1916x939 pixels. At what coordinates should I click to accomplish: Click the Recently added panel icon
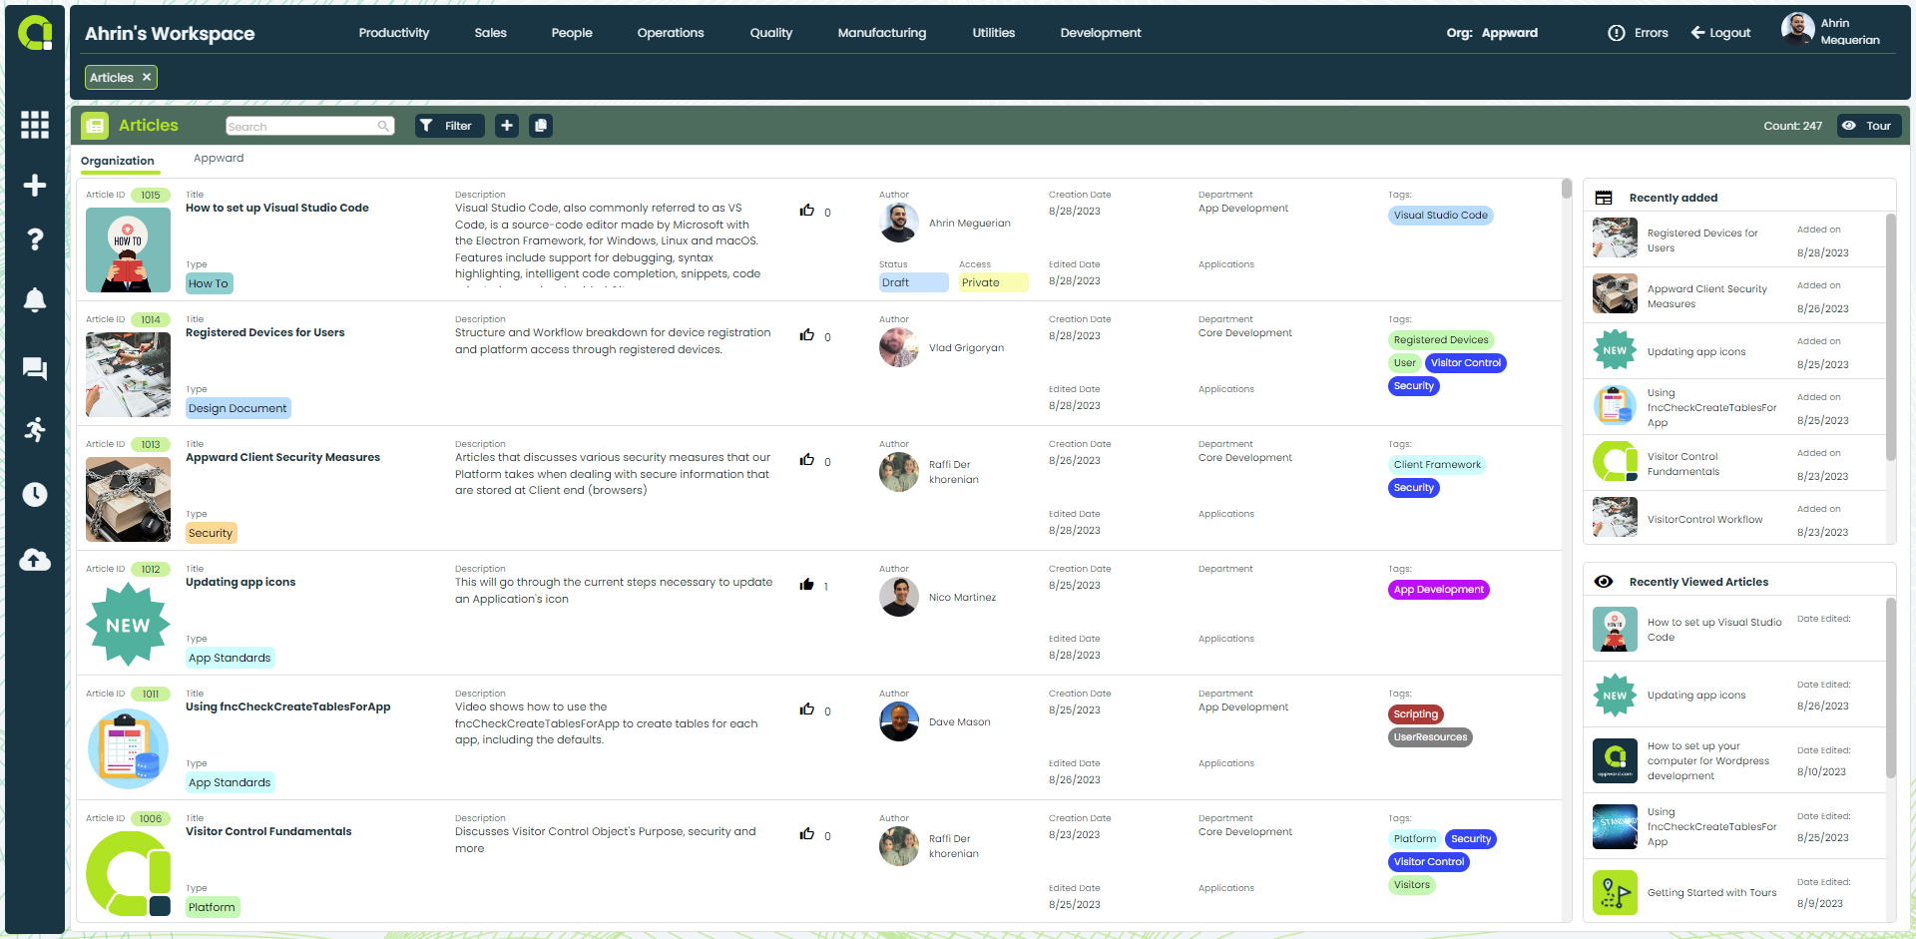tap(1604, 198)
